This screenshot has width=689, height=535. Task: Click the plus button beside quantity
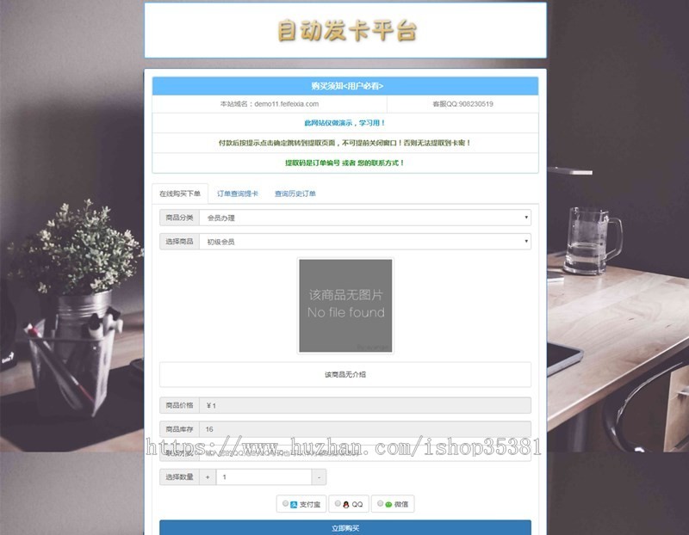coord(208,477)
